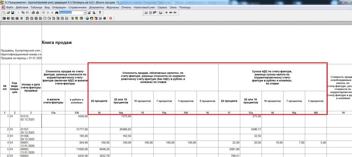Open the Вид menu

[47, 8]
